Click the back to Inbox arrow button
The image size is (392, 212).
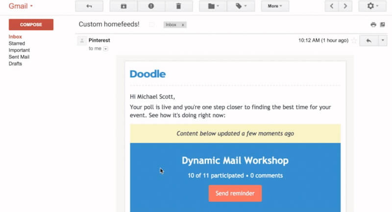click(x=89, y=6)
